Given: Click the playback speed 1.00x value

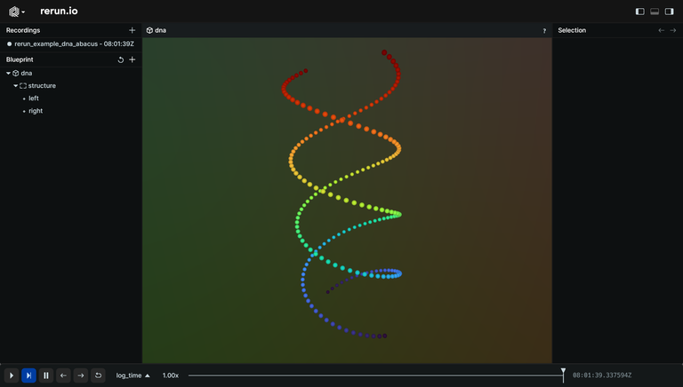Looking at the screenshot, I should click(170, 375).
